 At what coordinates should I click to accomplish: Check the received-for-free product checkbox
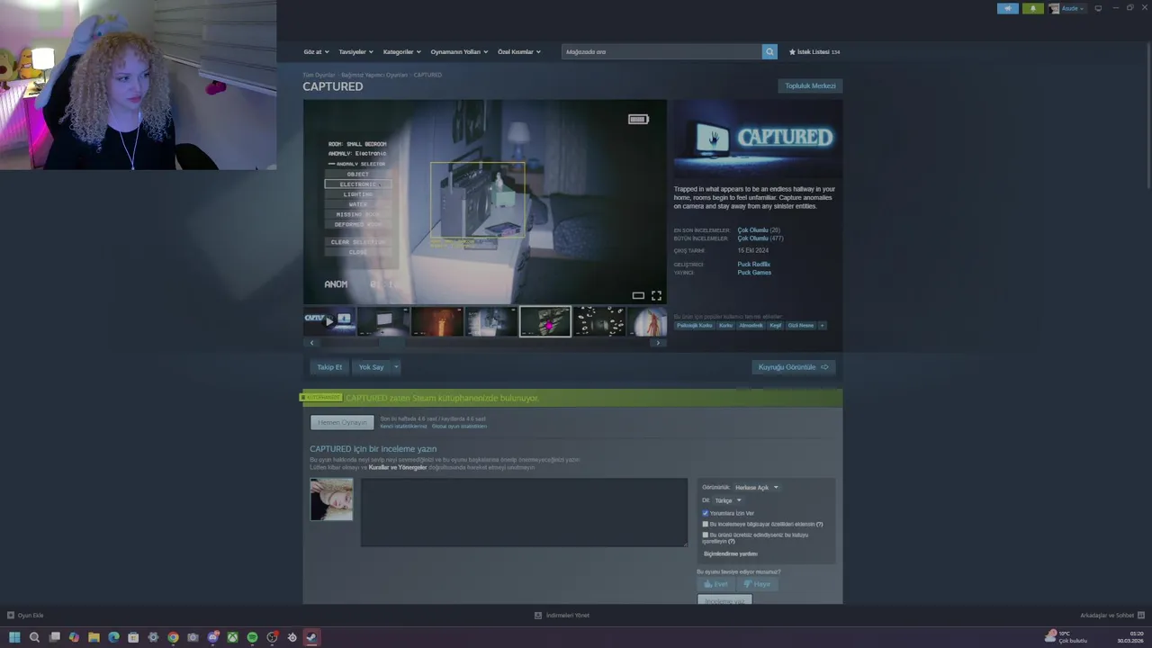point(706,535)
